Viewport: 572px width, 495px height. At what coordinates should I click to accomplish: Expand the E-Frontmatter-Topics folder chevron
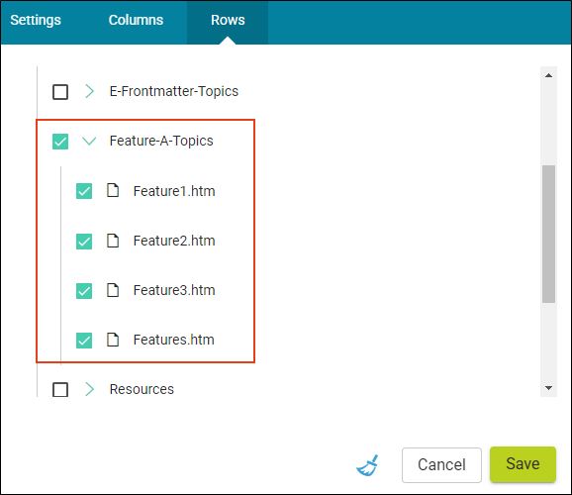pyautogui.click(x=89, y=91)
